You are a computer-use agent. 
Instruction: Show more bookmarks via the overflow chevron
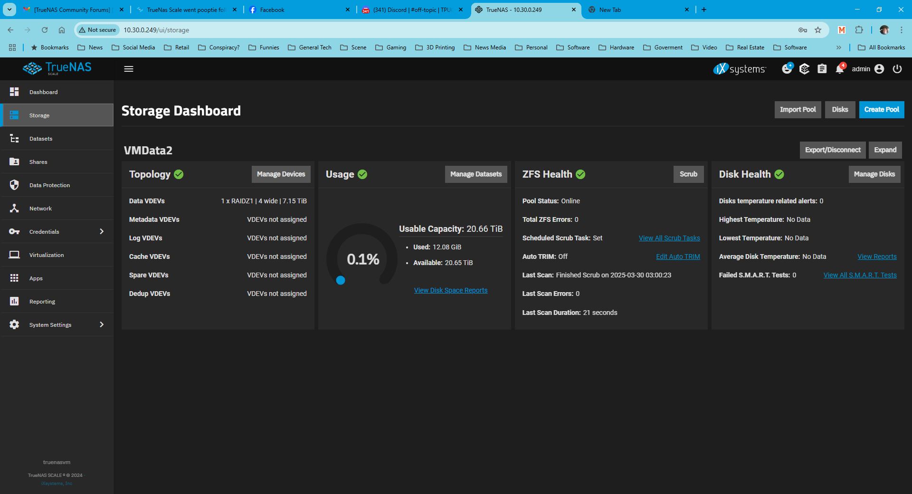839,47
